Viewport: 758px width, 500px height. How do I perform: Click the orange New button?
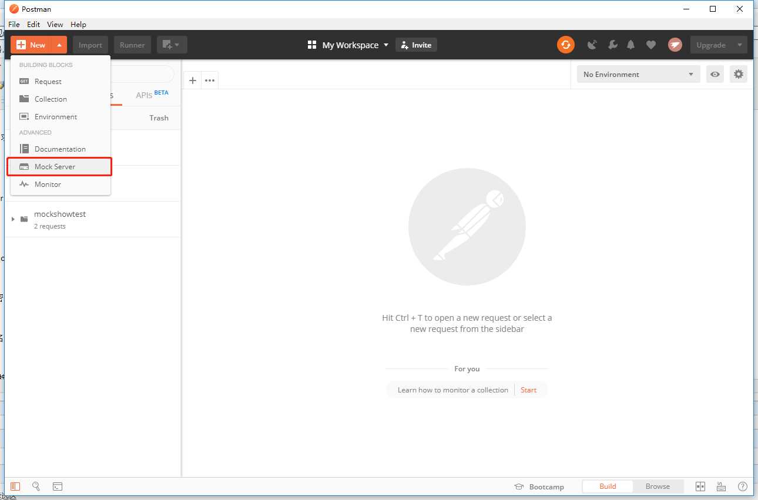pos(31,45)
